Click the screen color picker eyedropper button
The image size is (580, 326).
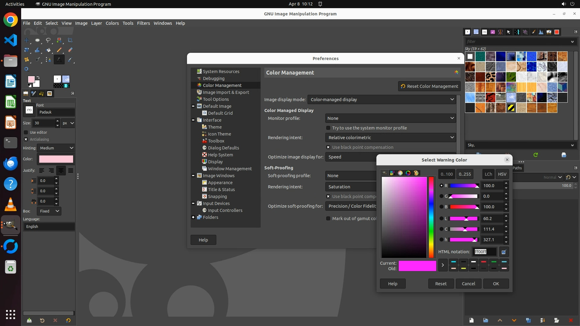[504, 252]
